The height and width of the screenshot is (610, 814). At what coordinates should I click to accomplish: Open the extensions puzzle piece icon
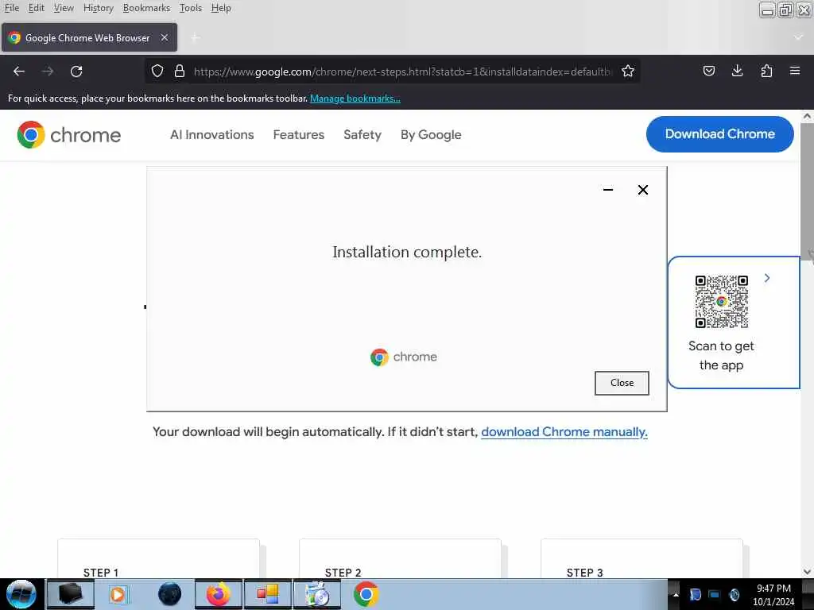tap(766, 71)
